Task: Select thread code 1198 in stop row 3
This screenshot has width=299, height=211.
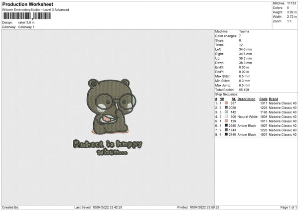Action: (x=264, y=112)
